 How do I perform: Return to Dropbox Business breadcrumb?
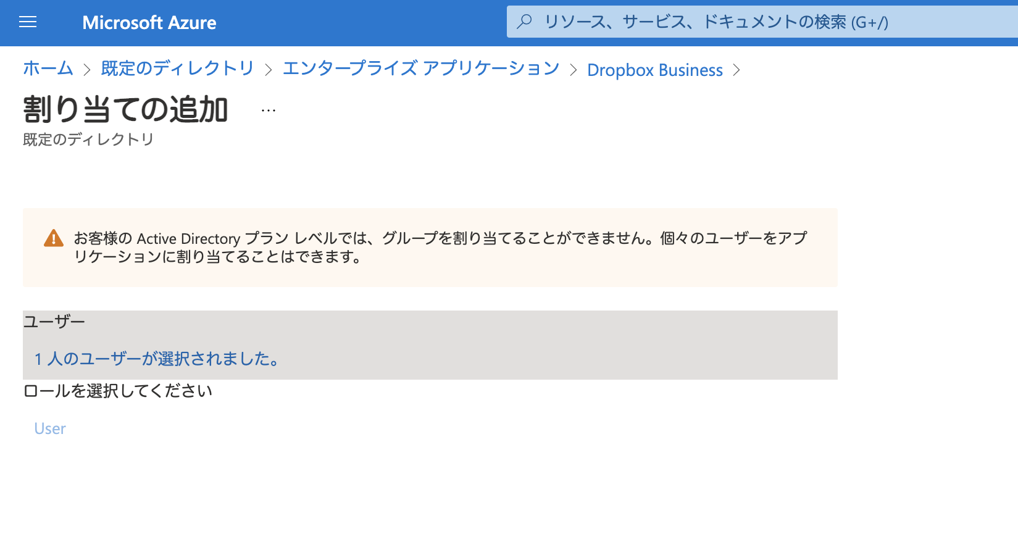655,70
